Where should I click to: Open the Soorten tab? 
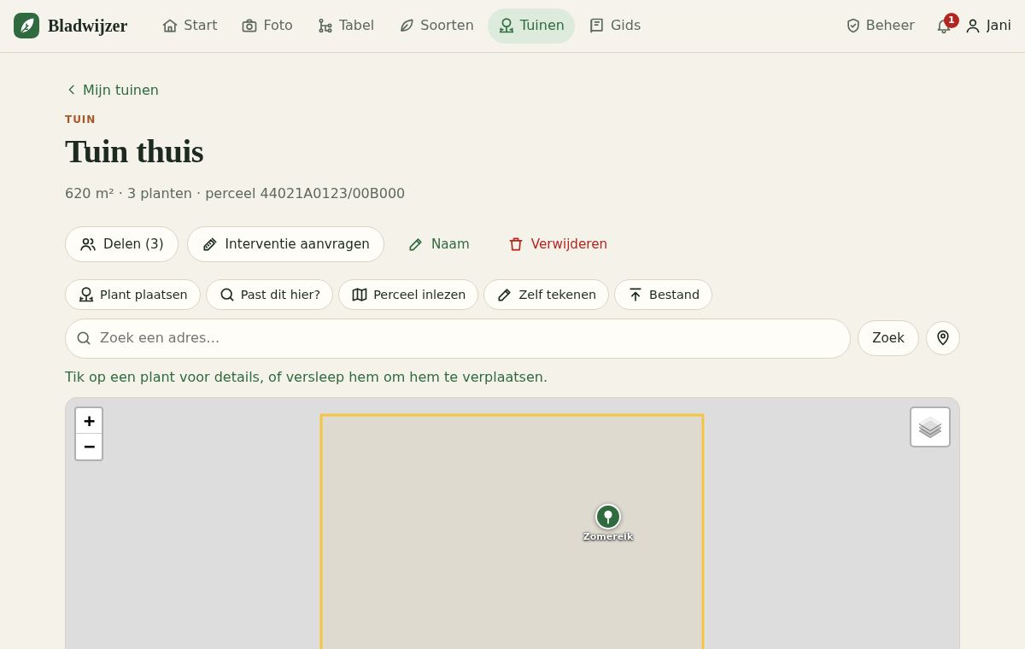coord(436,26)
